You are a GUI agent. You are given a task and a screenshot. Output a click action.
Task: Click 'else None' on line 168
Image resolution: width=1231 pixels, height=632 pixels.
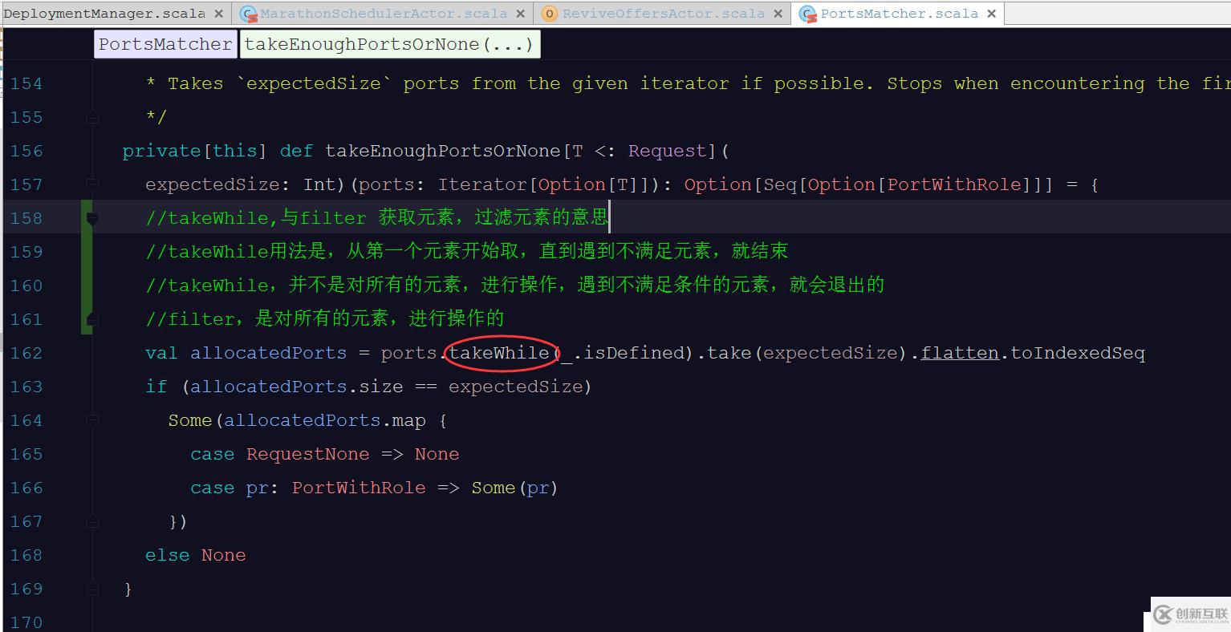pos(195,555)
